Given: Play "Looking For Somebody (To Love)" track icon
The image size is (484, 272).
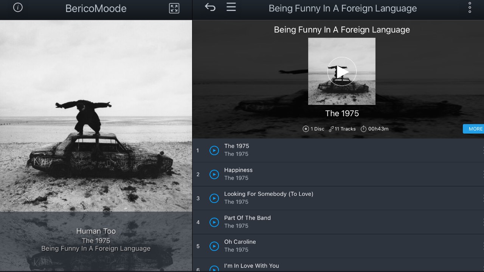Looking at the screenshot, I should [214, 198].
